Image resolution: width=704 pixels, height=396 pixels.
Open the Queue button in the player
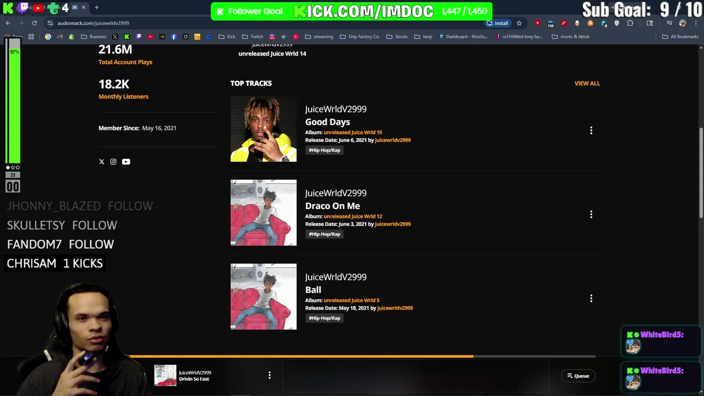point(578,376)
